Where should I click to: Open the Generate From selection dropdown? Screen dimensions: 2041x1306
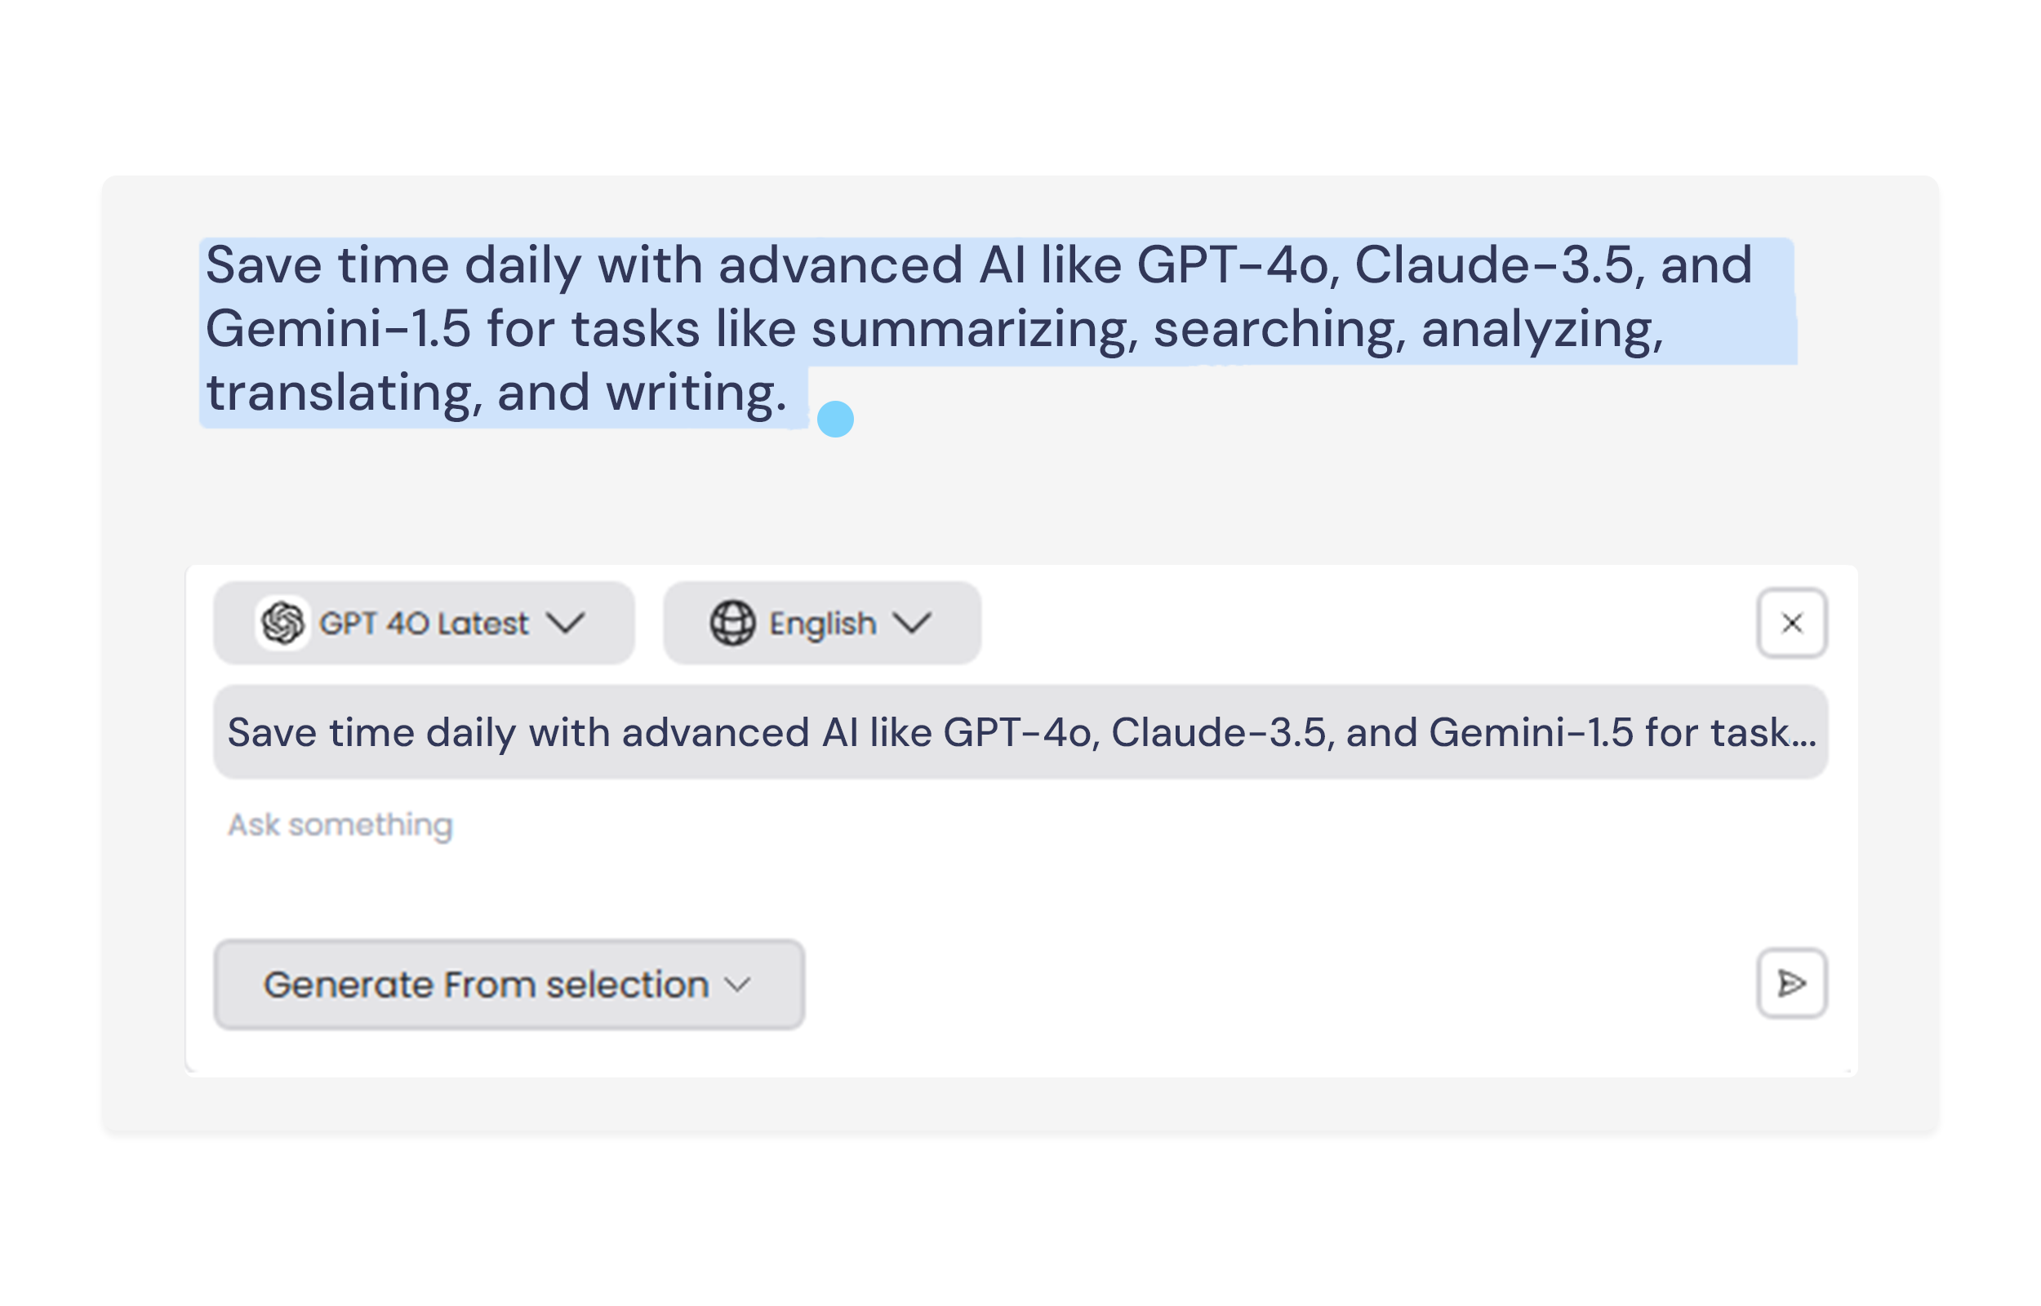coord(509,984)
